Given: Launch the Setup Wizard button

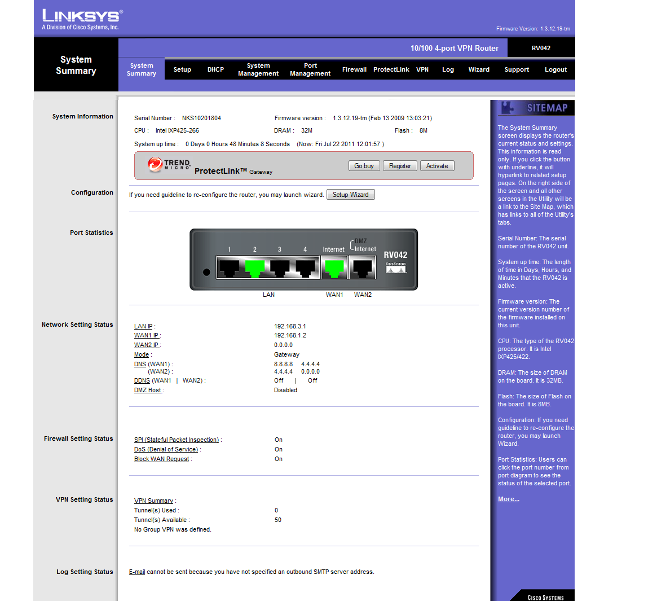Looking at the screenshot, I should [x=351, y=195].
